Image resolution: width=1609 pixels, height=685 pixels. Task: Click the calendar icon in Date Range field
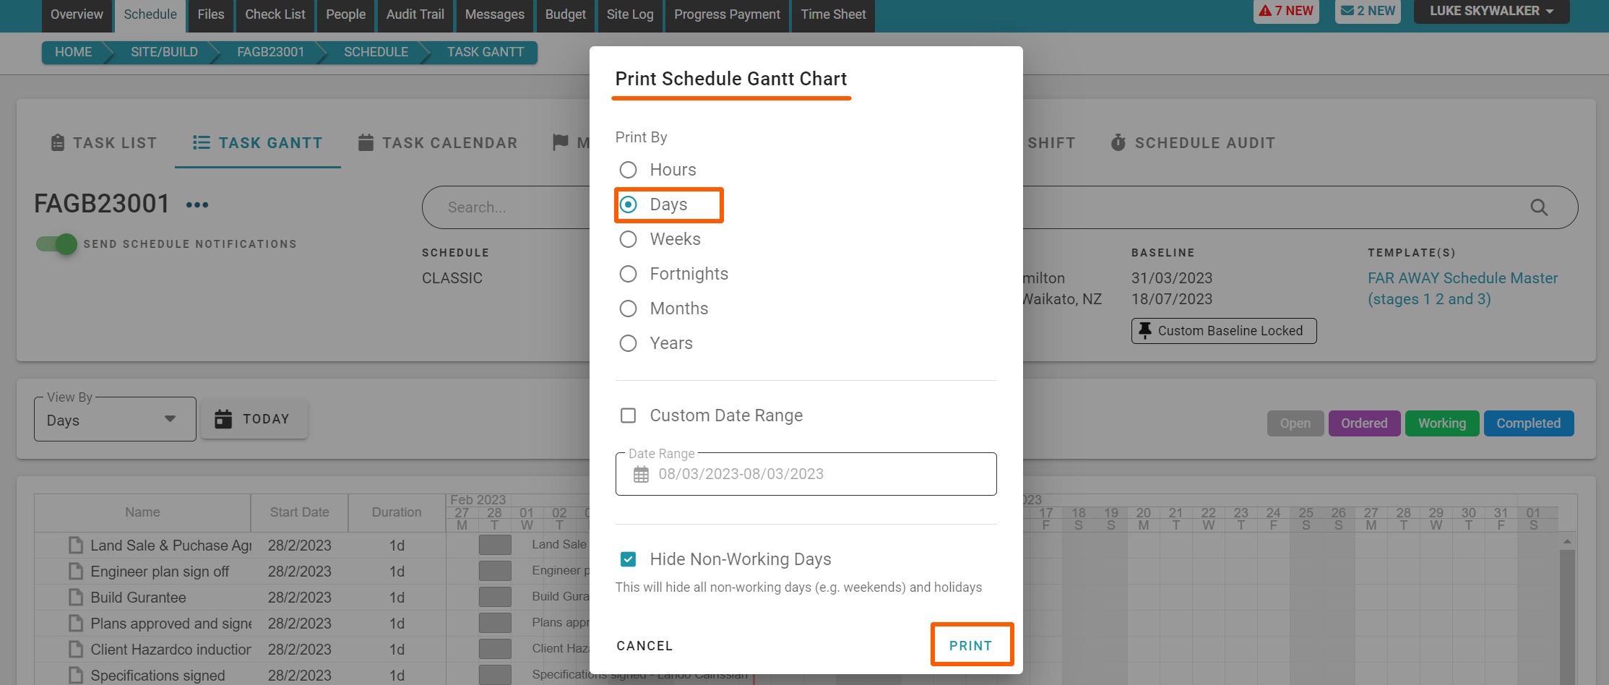[641, 474]
